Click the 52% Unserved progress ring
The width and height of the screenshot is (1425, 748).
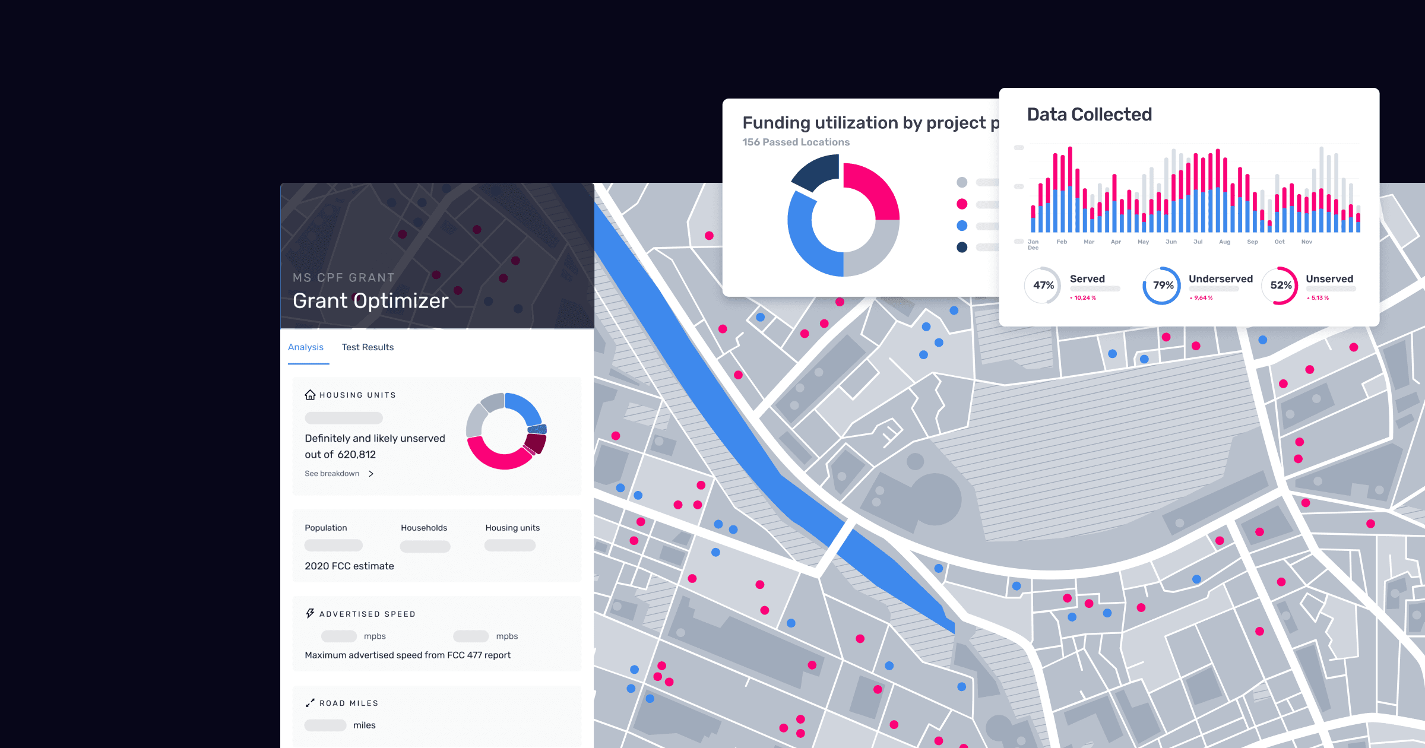tap(1280, 286)
